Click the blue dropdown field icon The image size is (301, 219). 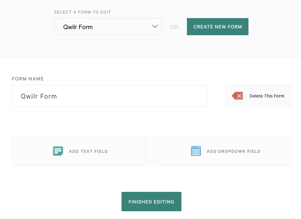[x=196, y=151]
